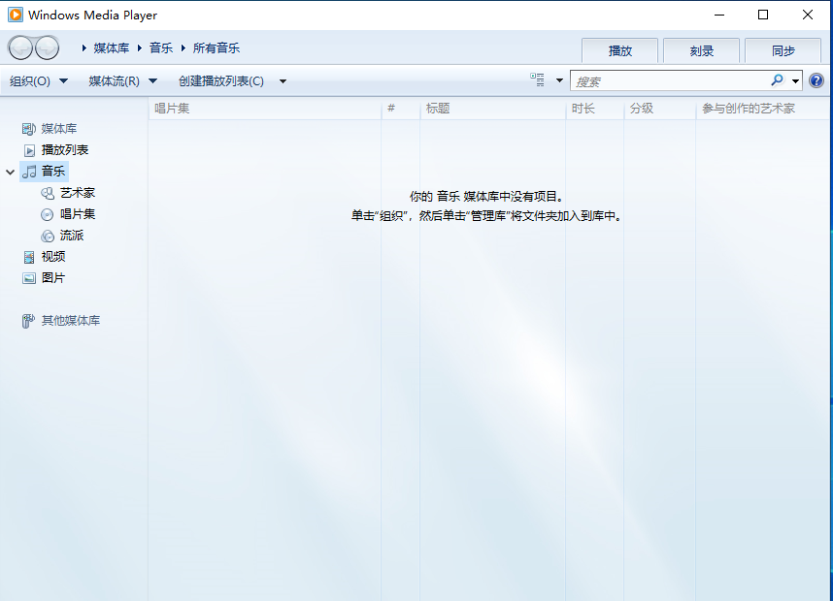Open the 组织(O) menu

coord(38,81)
